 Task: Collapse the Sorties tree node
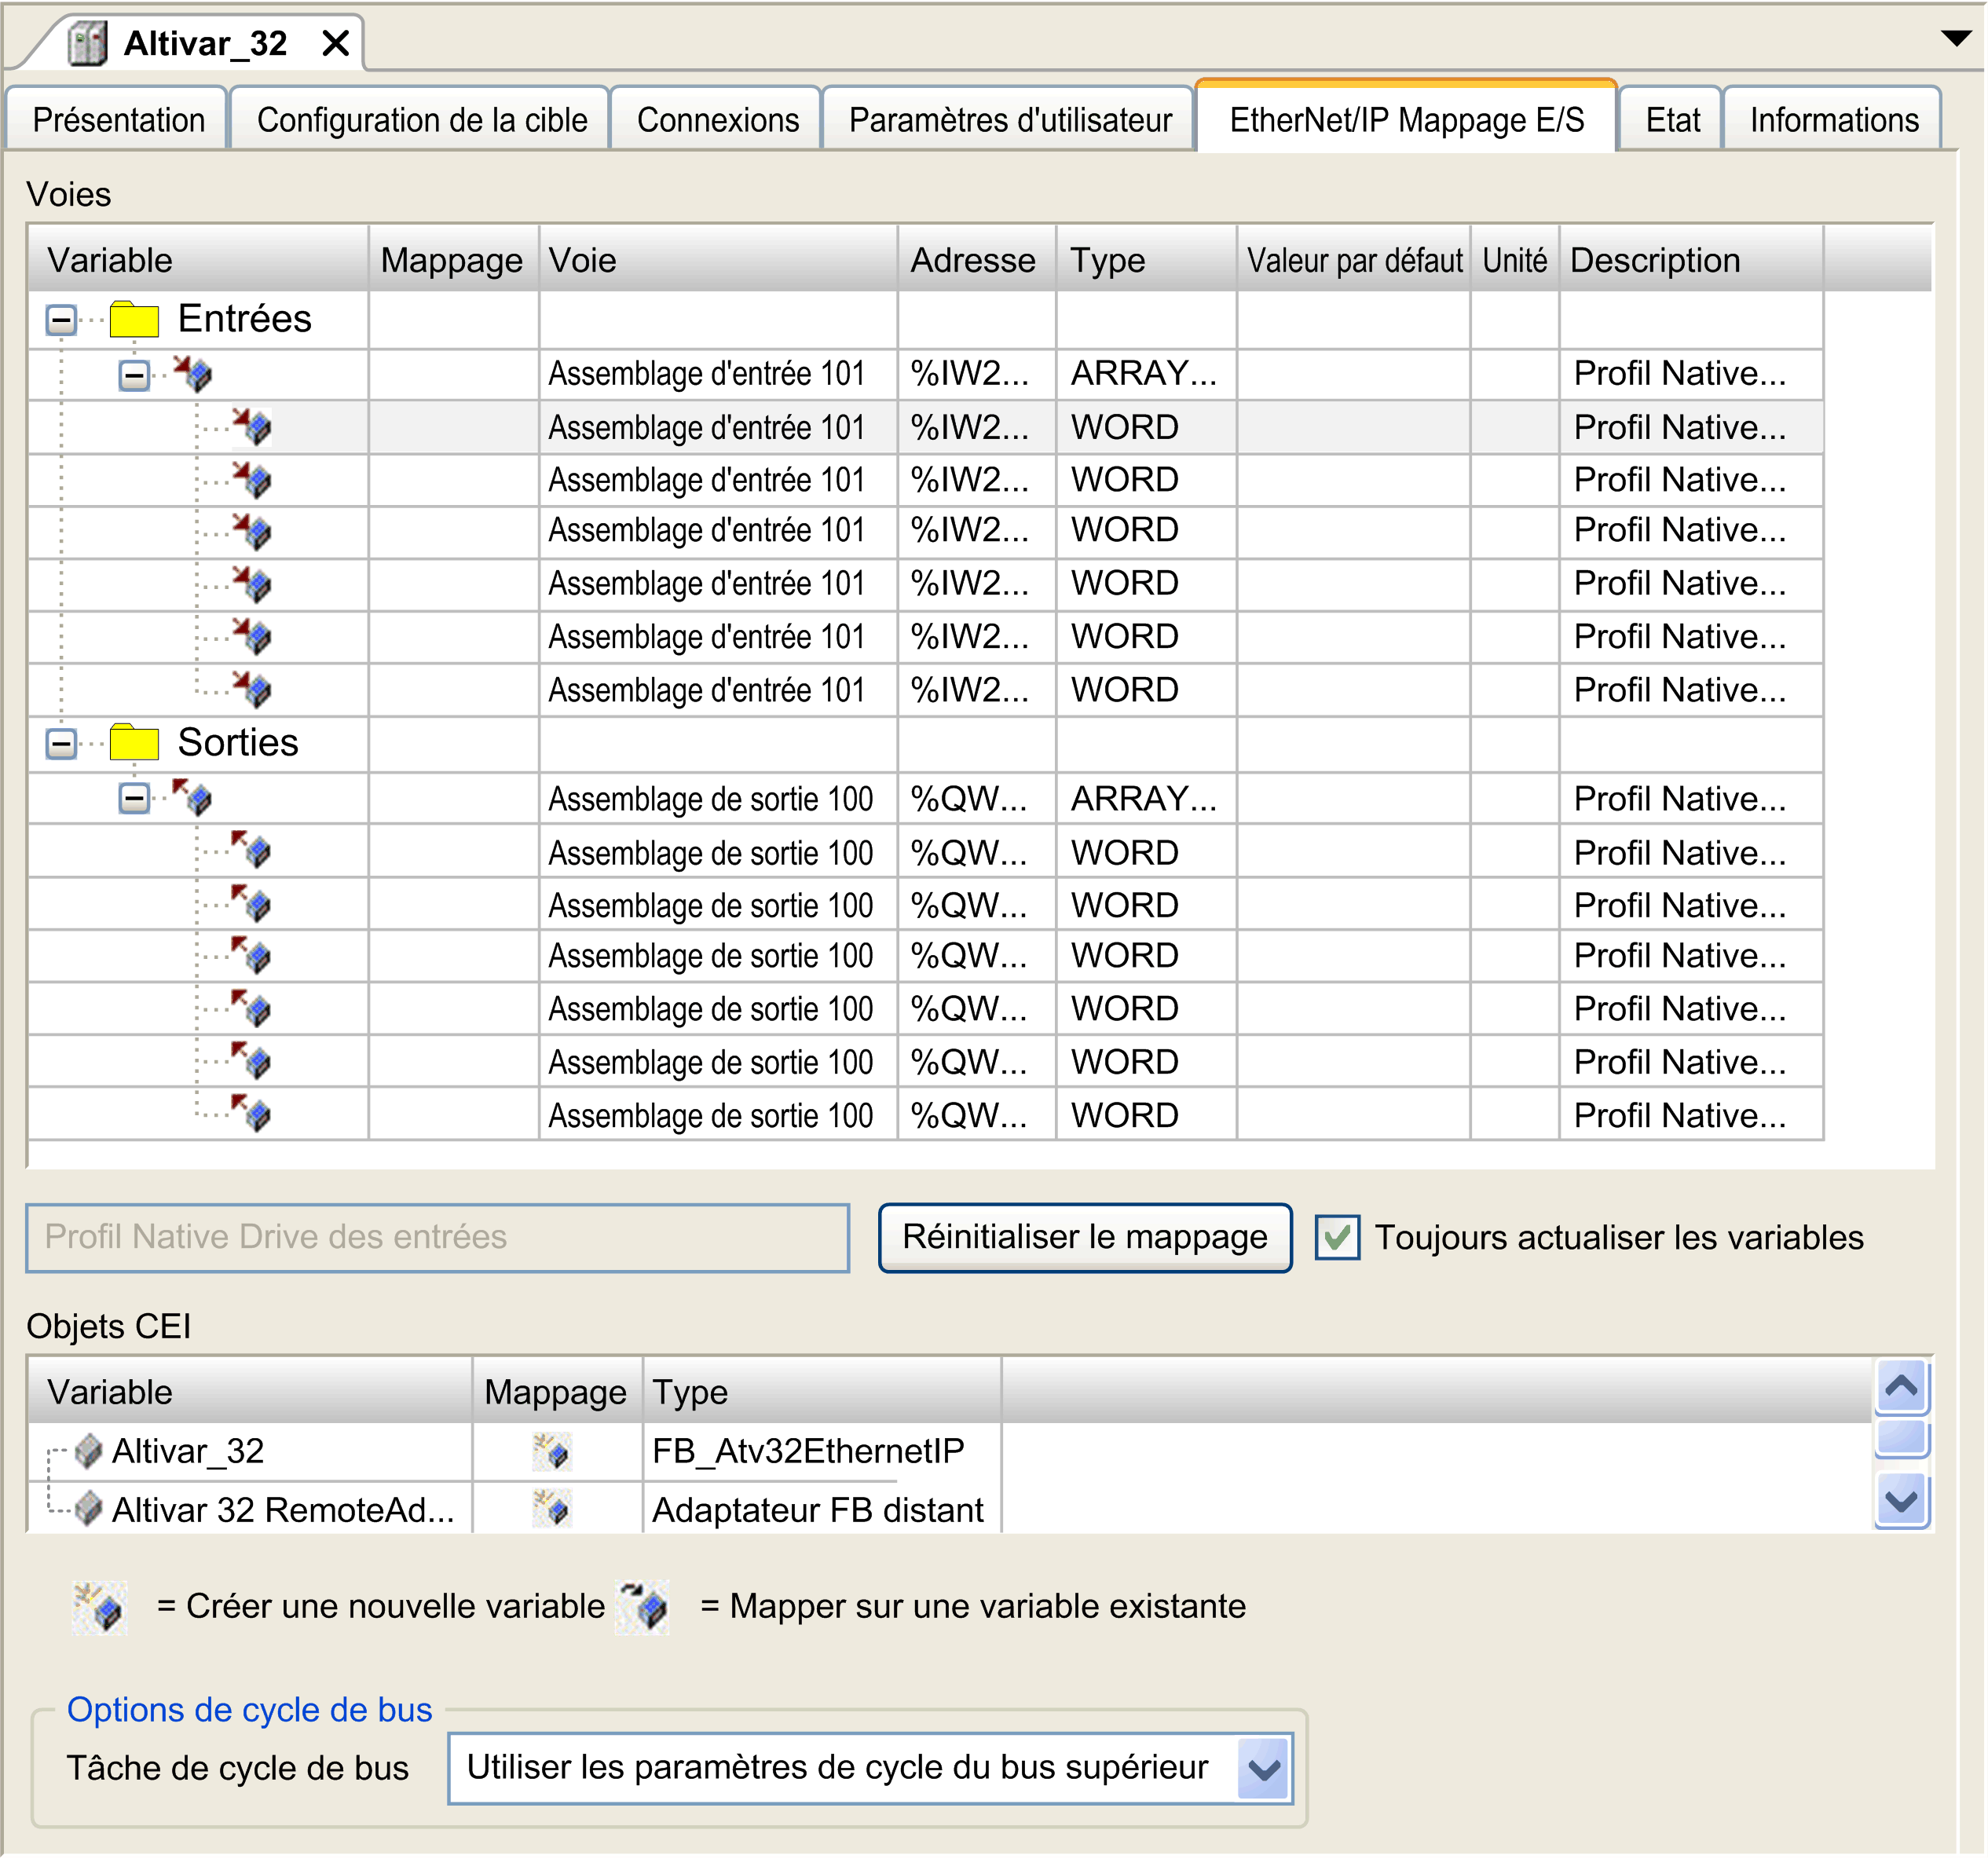pyautogui.click(x=61, y=743)
